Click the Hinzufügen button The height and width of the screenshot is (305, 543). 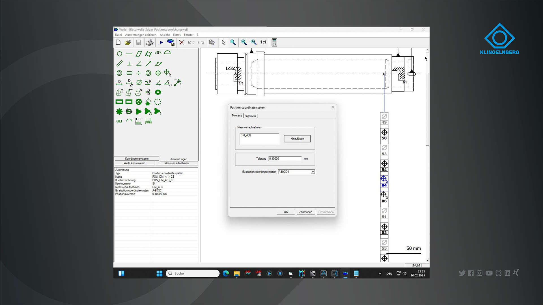click(x=297, y=139)
